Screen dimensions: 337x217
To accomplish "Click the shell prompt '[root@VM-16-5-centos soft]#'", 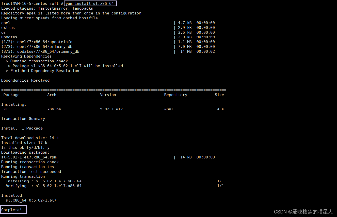I will (x=33, y=4).
